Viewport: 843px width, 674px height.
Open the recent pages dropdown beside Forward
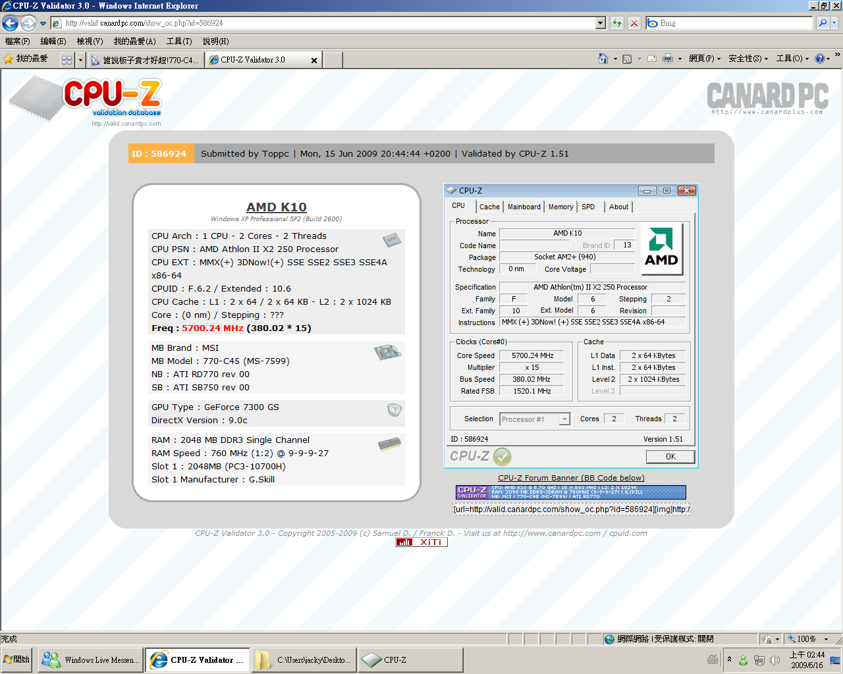(x=43, y=23)
